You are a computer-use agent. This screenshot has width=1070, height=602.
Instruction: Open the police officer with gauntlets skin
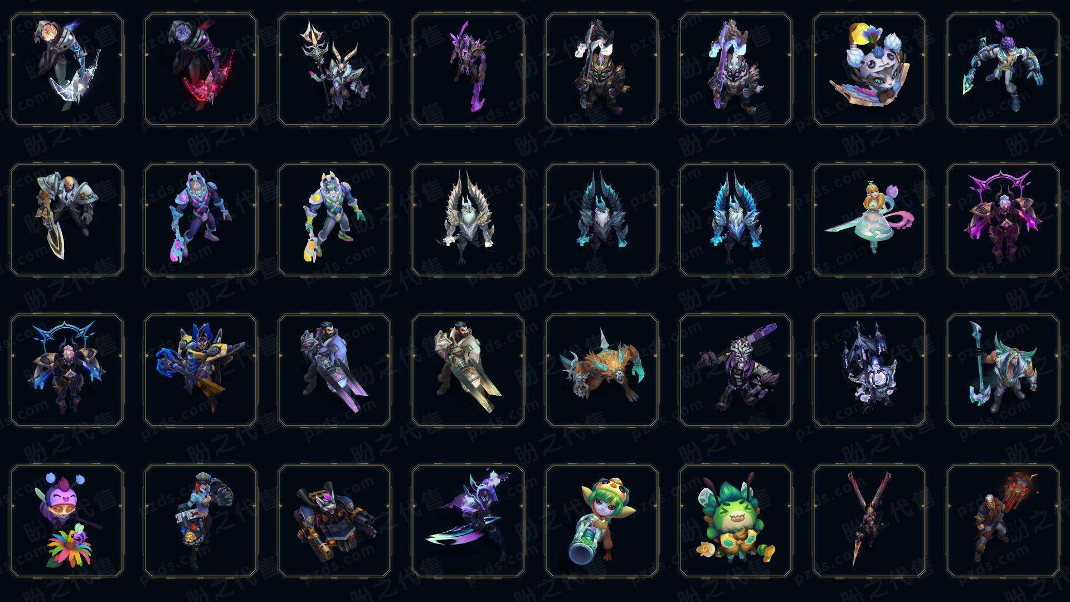pyautogui.click(x=201, y=521)
